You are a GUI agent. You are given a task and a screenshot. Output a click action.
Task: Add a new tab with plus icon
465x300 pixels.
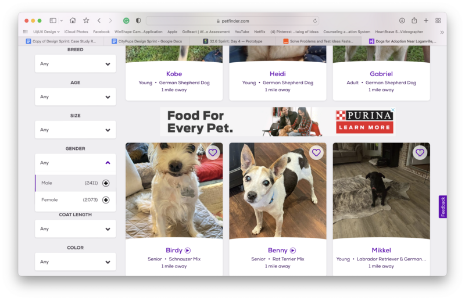click(x=426, y=20)
